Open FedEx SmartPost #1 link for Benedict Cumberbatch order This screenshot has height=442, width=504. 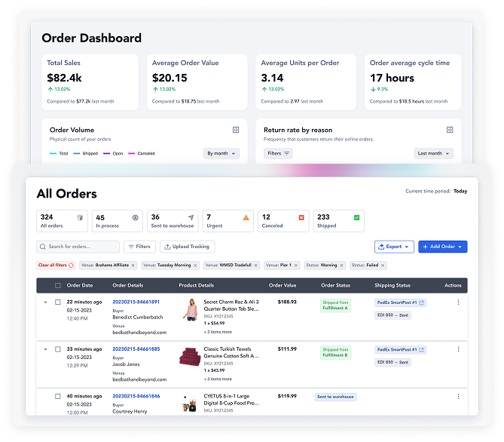click(x=400, y=302)
